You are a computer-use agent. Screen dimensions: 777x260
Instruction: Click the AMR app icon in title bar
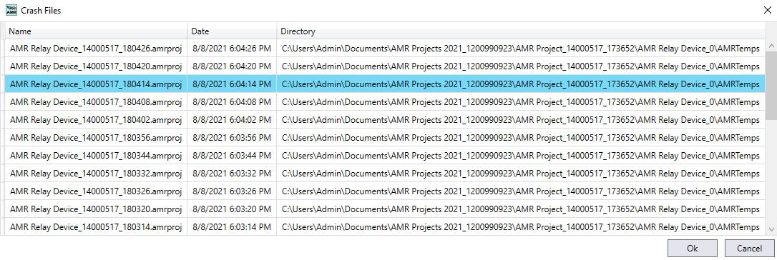[11, 10]
